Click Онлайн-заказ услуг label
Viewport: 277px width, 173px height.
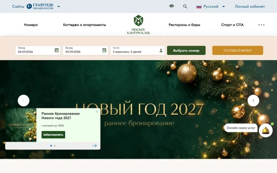(x=241, y=128)
